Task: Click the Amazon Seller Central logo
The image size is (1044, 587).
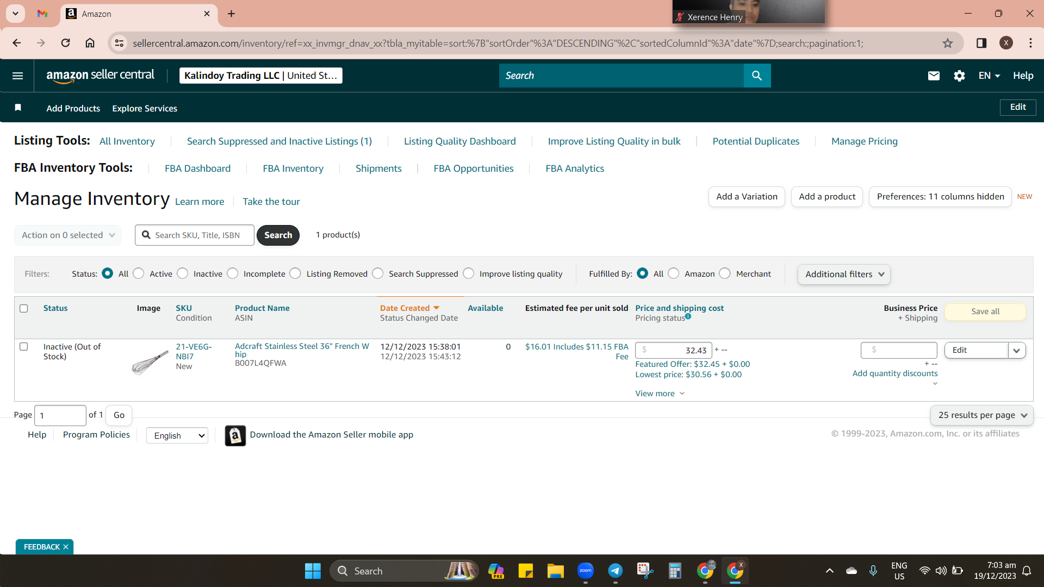Action: click(100, 76)
